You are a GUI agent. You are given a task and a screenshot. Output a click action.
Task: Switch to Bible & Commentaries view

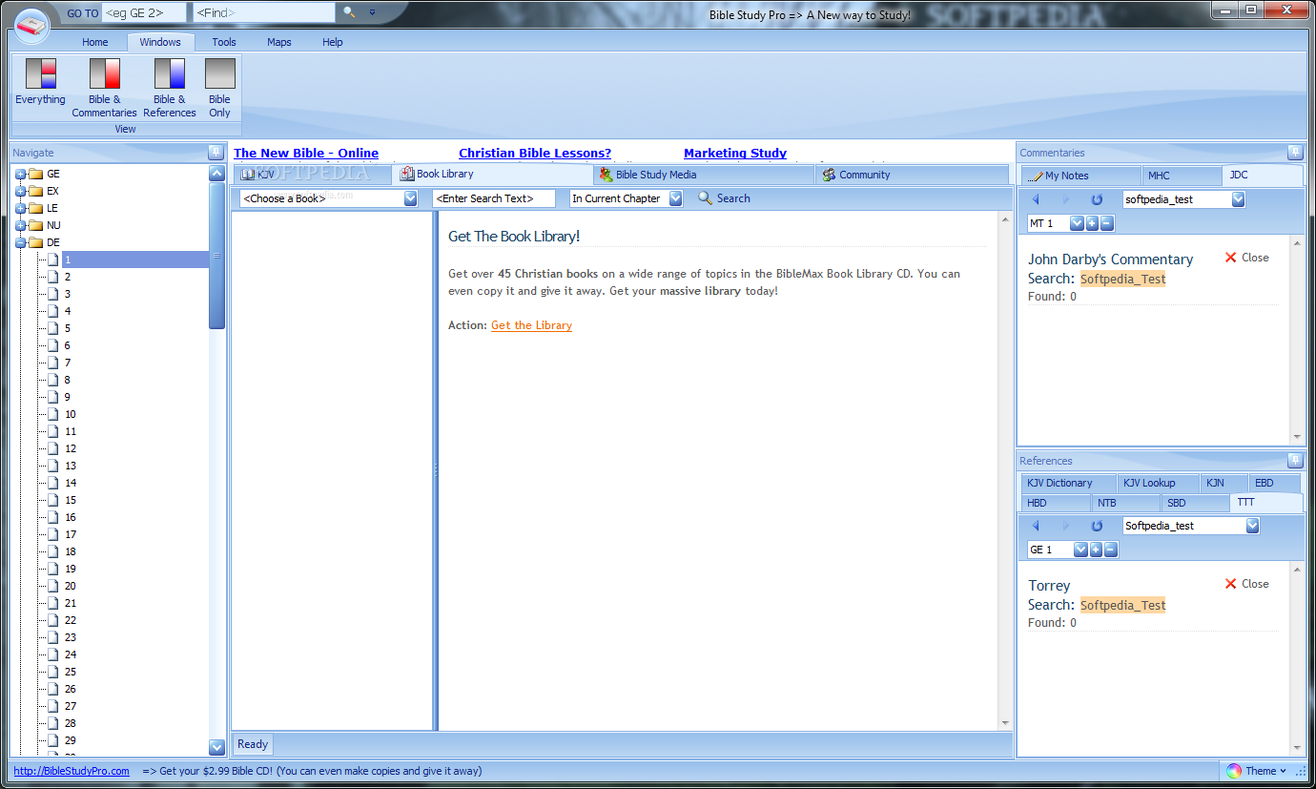tap(105, 88)
